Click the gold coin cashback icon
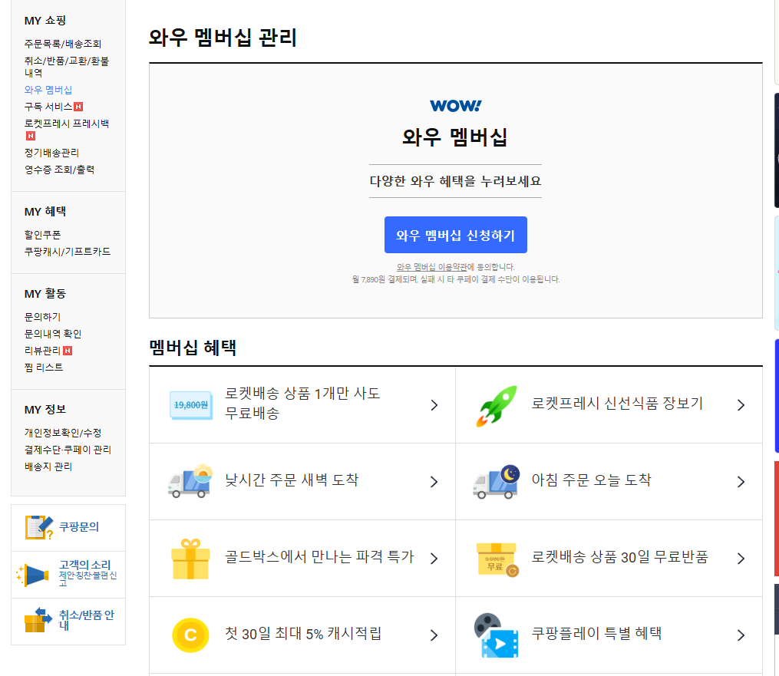The image size is (779, 676). click(190, 635)
